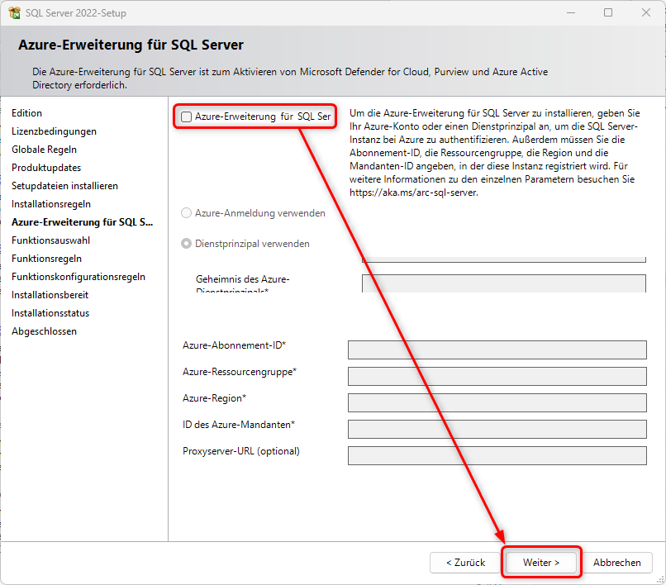Click Installationsbereit in the sidebar
Image resolution: width=666 pixels, height=585 pixels.
point(50,295)
